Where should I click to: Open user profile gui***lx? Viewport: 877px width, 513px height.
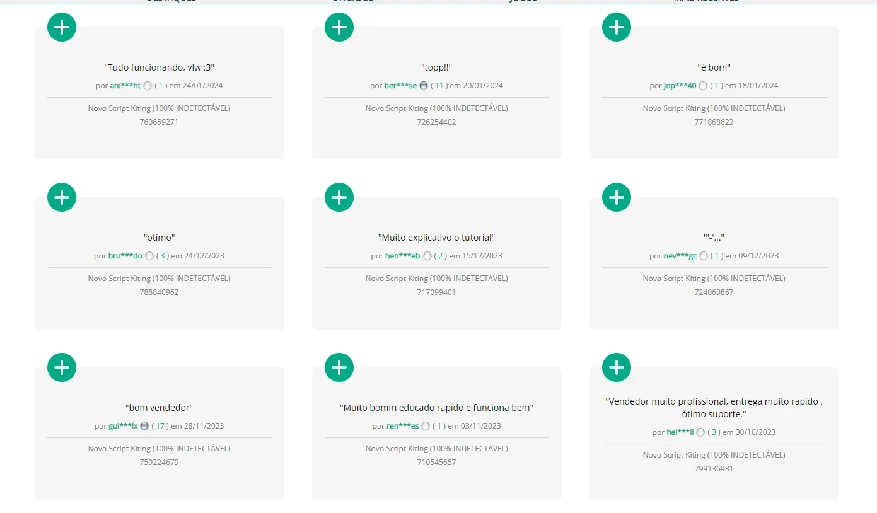point(123,426)
